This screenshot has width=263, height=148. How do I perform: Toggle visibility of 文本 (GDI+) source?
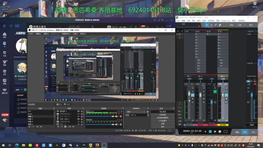[78, 119]
